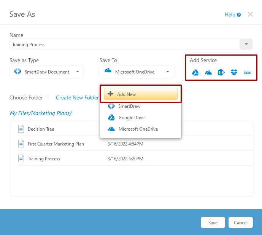The image size is (262, 235).
Task: Select Google Drive in the Save To list
Action: (131, 118)
